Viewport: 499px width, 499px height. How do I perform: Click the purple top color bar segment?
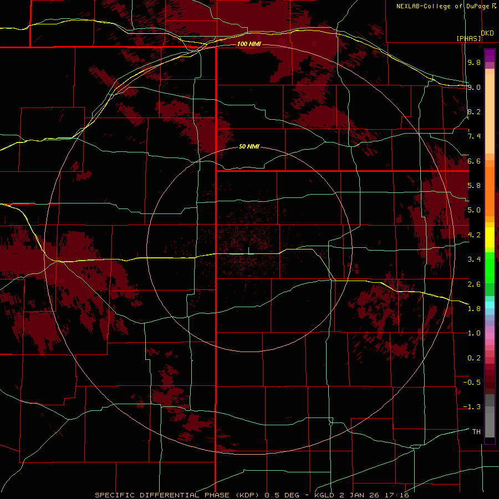490,55
